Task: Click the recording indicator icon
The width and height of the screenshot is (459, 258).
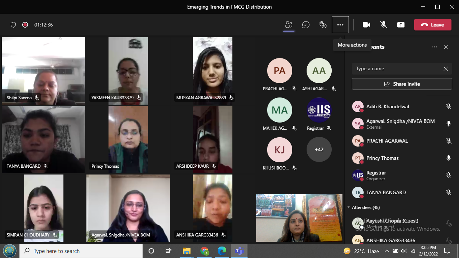Action: (x=25, y=25)
